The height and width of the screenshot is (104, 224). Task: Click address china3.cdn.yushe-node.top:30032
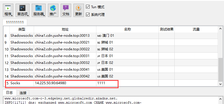click(x=62, y=63)
